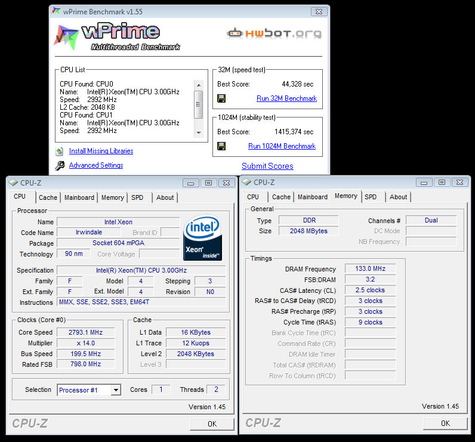Switch to Cache tab in left CPU-Z
This screenshot has width=475, height=442.
point(48,197)
